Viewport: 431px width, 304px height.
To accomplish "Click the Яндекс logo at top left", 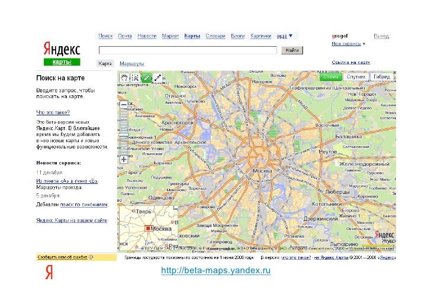I will (62, 49).
